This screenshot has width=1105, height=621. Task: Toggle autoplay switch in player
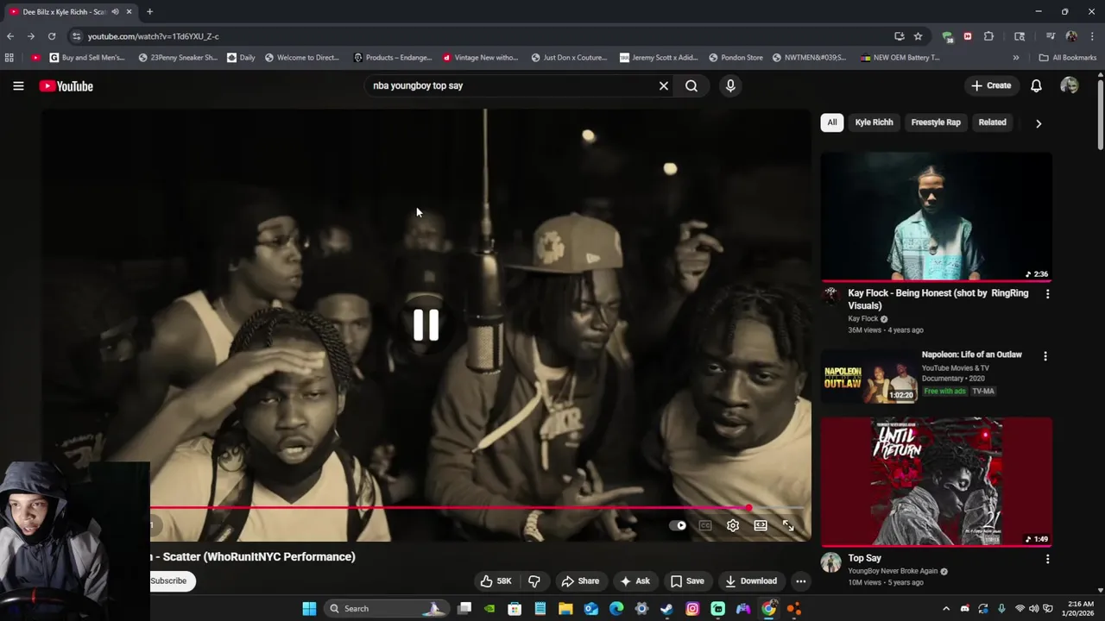(678, 525)
